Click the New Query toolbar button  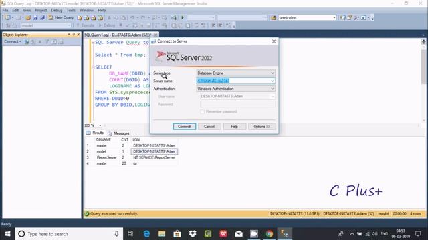click(x=61, y=17)
